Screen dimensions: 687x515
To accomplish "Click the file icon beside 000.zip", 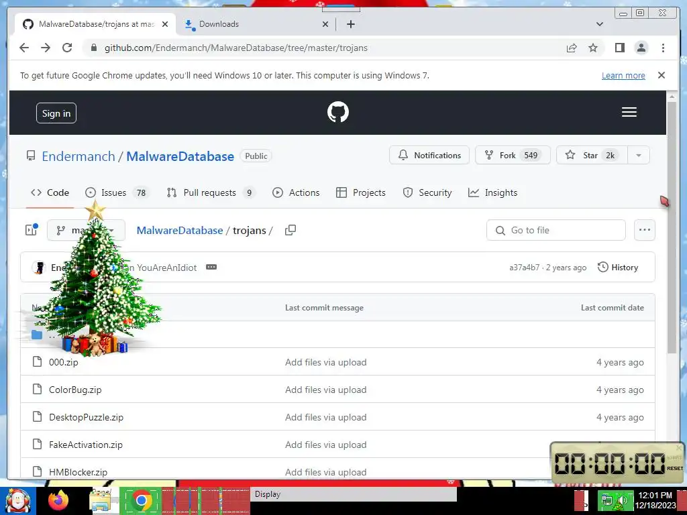I will (x=38, y=361).
